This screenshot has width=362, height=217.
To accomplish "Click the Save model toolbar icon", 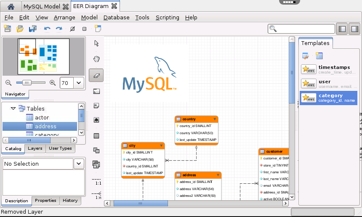I will pos(32,29).
